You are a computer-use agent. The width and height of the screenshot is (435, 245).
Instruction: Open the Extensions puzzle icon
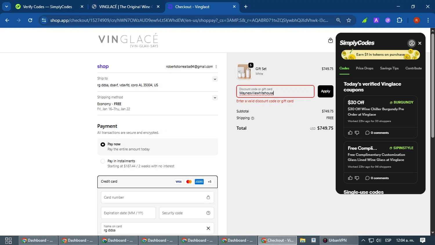[x=399, y=20]
